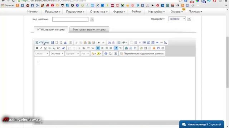Image resolution: width=229 pixels, height=128 pixels.
Task: Open spell checker dropdown
Action: click(125, 43)
